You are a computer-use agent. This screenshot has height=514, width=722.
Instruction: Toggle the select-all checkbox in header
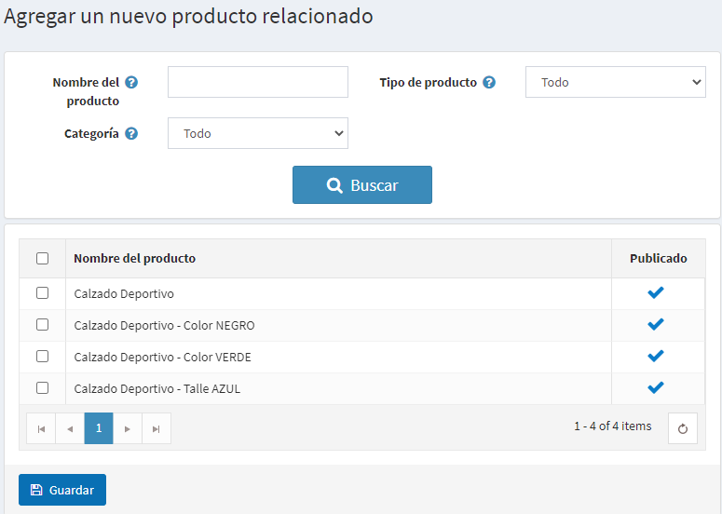coord(42,258)
